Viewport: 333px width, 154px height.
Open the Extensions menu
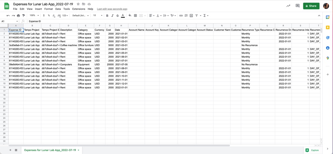79,9
